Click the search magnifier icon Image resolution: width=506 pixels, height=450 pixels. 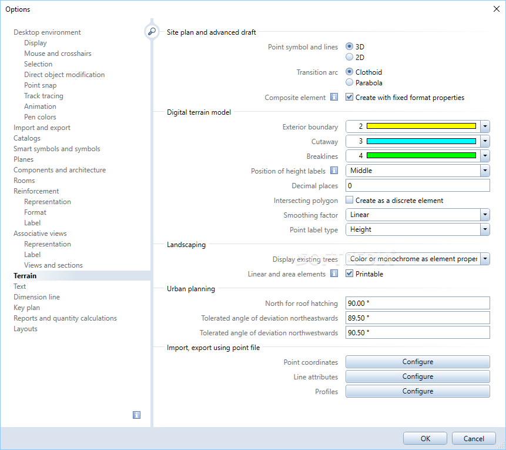click(x=152, y=32)
